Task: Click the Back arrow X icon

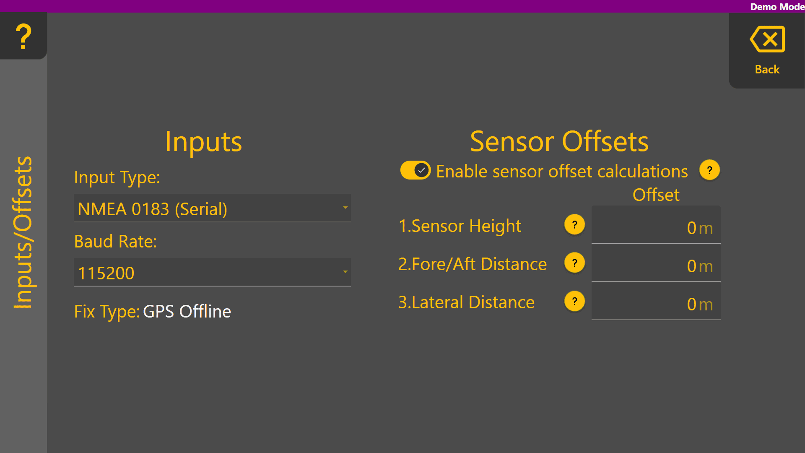Action: coord(767,39)
